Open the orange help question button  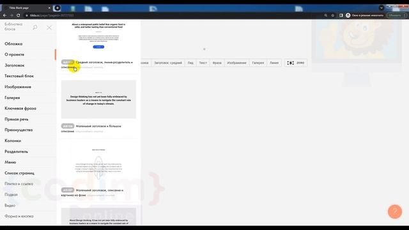[x=395, y=211]
